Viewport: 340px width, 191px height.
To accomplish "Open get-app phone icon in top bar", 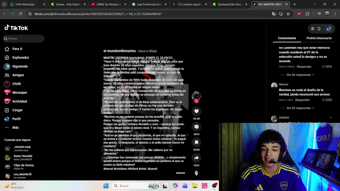I will click(319, 29).
